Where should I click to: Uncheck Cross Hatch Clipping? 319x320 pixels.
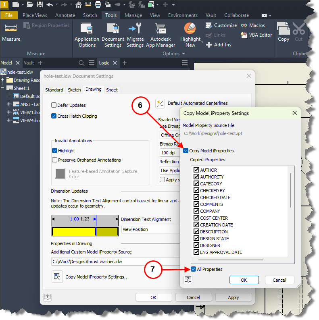pos(54,116)
